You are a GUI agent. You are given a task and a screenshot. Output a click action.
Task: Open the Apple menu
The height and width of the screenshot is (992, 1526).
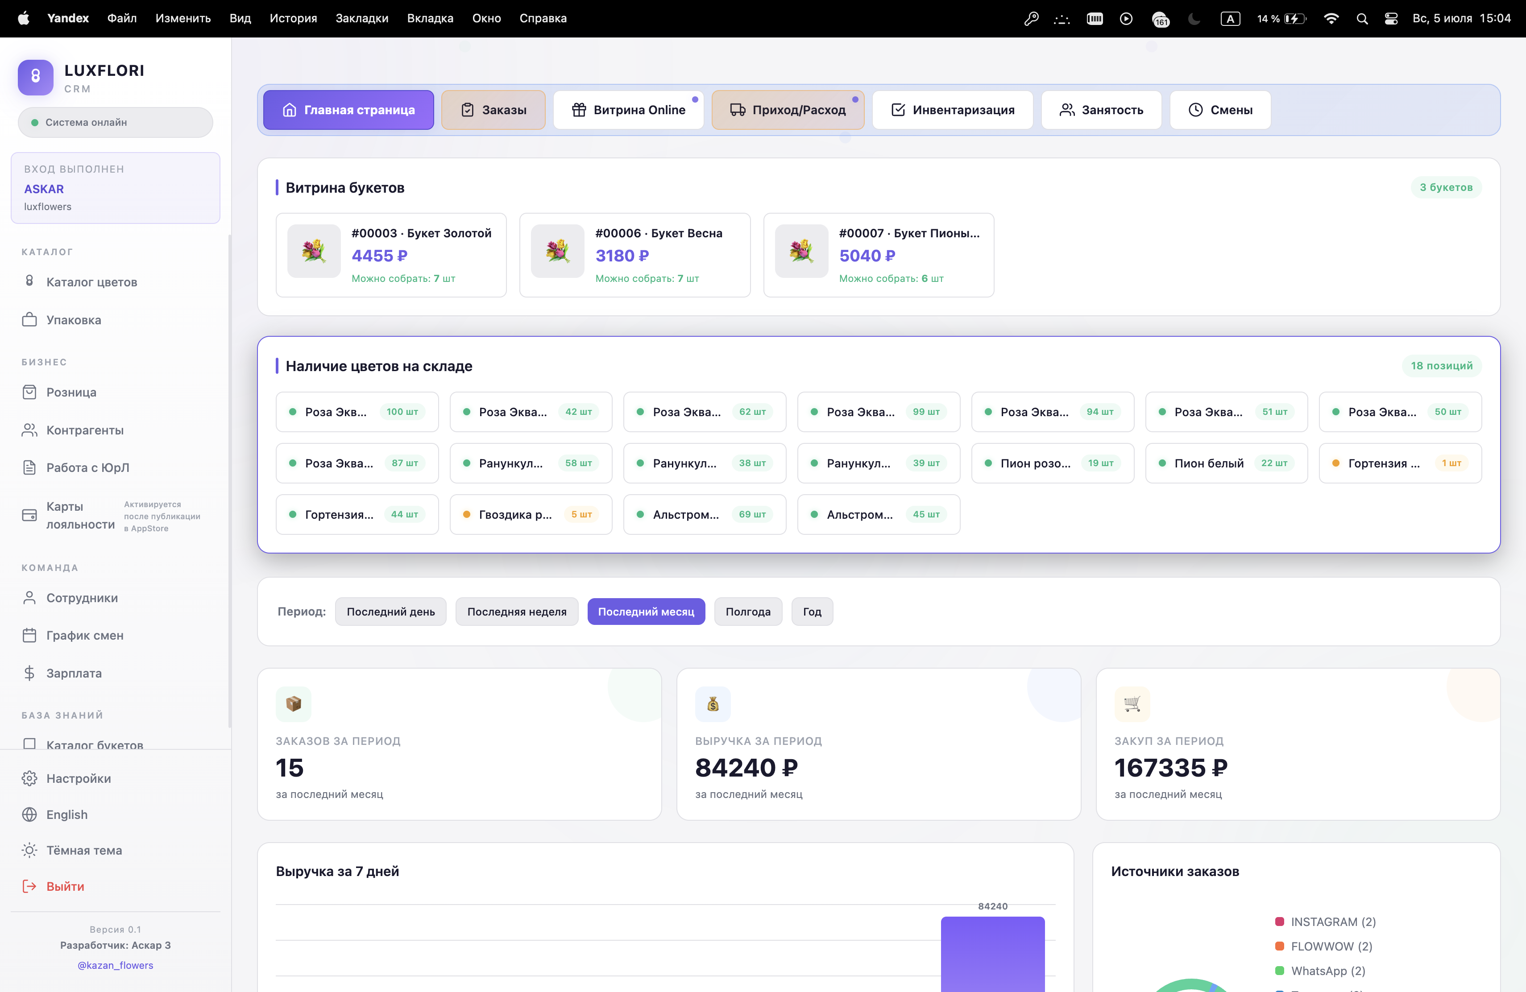click(x=23, y=18)
